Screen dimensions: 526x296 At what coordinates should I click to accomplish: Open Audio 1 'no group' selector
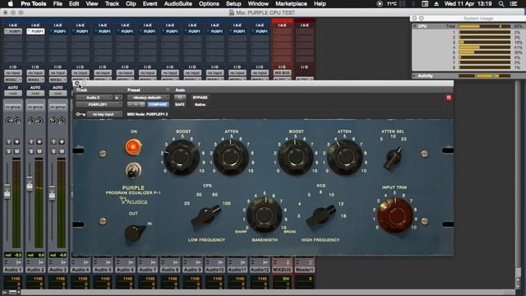point(13,107)
